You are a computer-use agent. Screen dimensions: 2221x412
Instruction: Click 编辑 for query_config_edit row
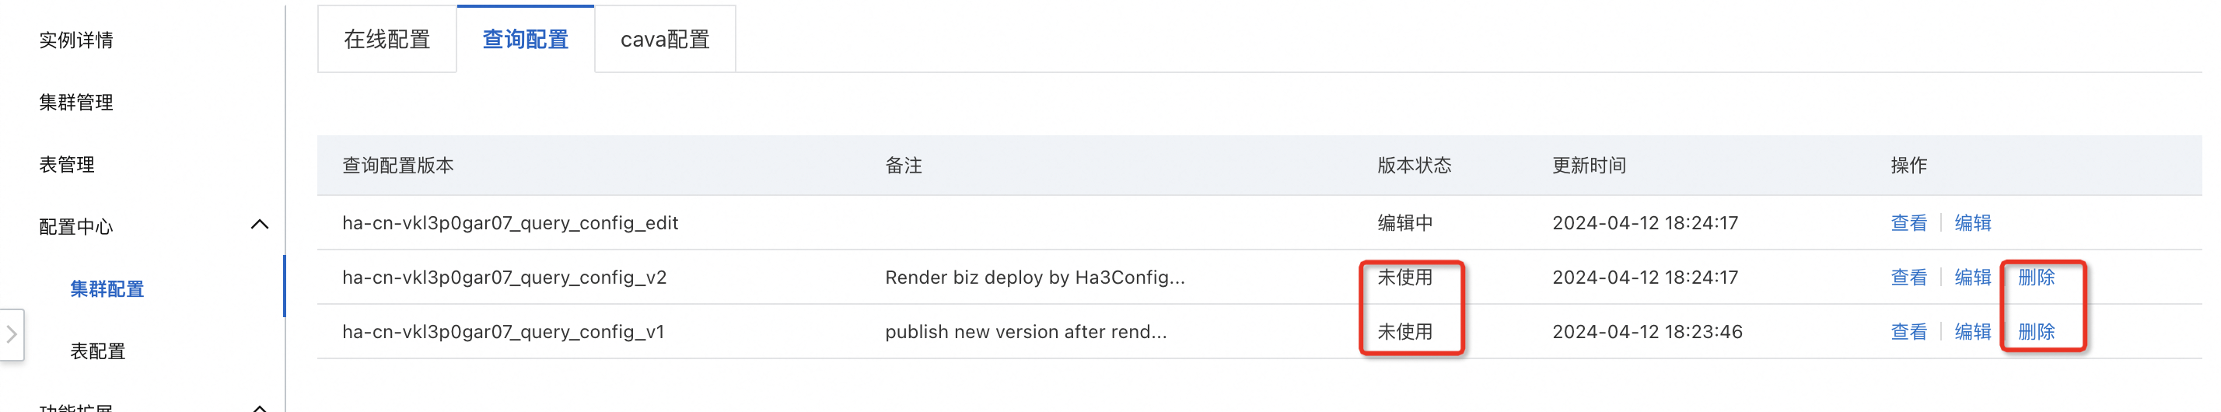(1972, 223)
